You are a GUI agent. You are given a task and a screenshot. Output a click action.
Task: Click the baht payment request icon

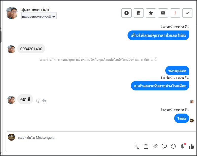coord(182,146)
